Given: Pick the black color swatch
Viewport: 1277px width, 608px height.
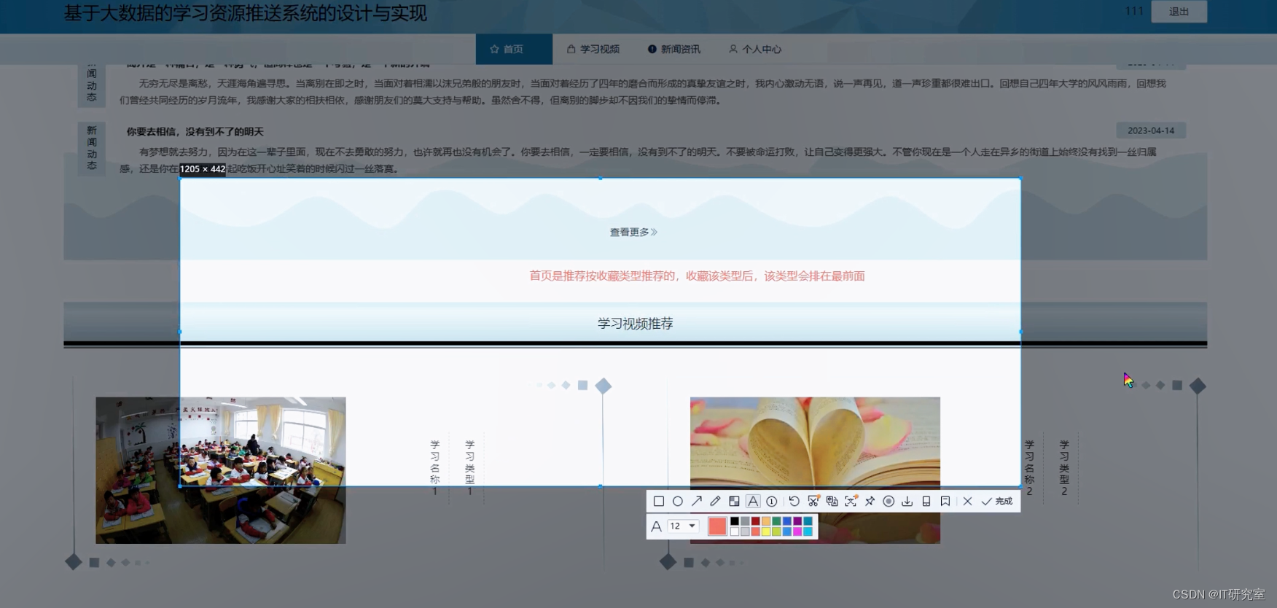Looking at the screenshot, I should click(x=735, y=521).
